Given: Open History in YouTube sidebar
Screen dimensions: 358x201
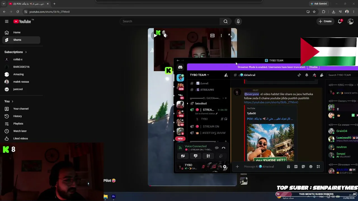Looking at the screenshot, I should pyautogui.click(x=21, y=116).
